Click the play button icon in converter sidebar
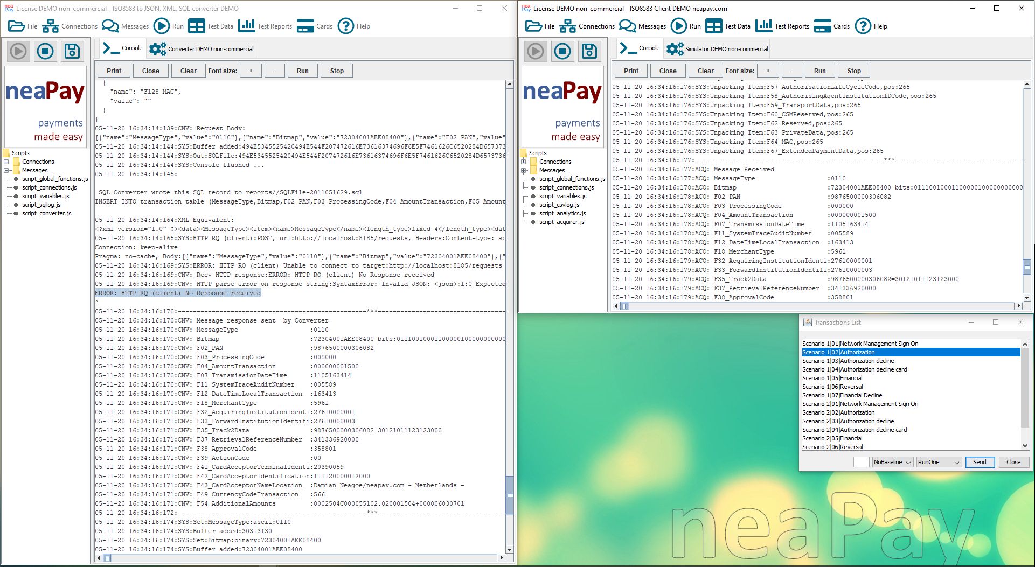The height and width of the screenshot is (567, 1035). (x=18, y=51)
